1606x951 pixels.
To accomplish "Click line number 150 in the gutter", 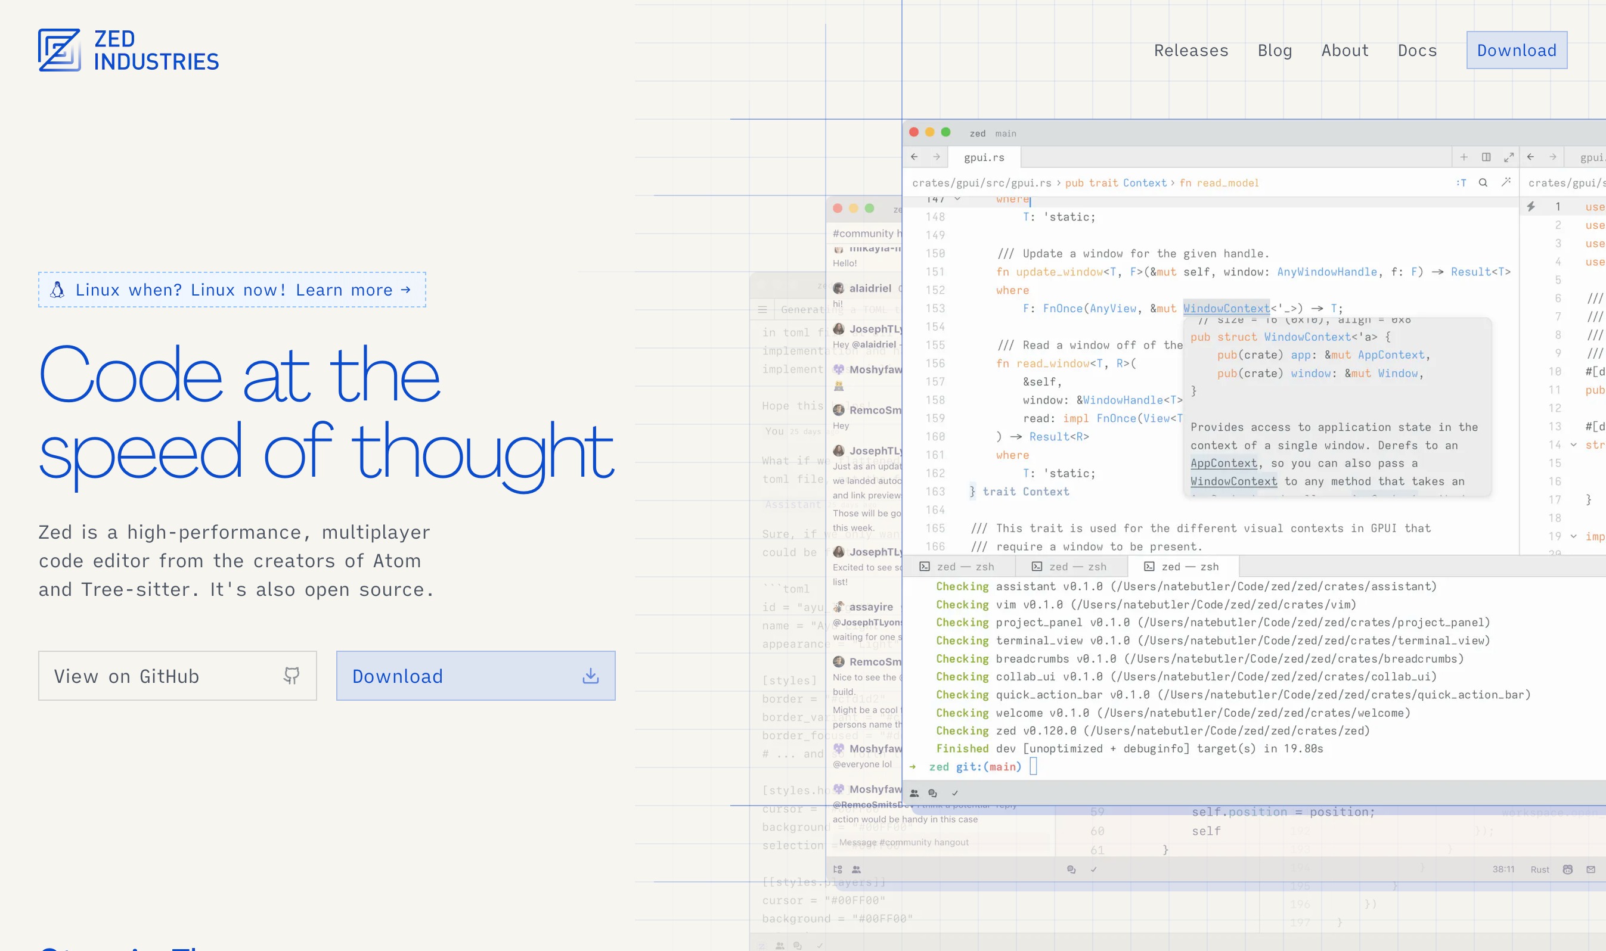I will coord(935,254).
